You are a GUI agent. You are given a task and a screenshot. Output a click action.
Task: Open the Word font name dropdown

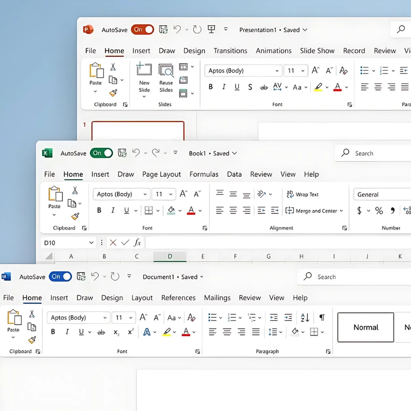pos(105,318)
